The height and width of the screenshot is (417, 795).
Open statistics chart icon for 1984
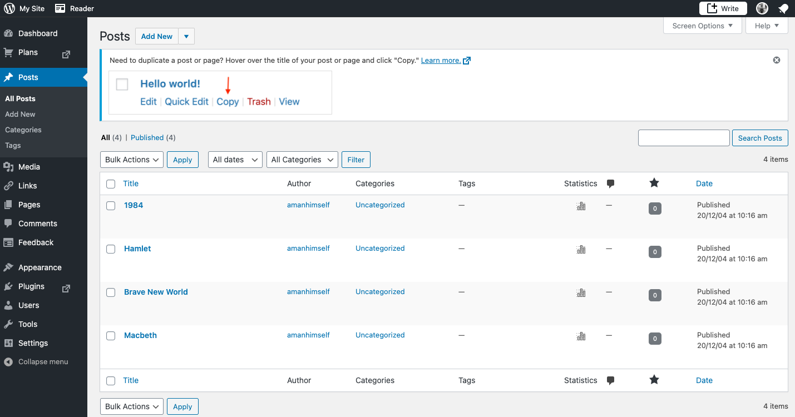tap(581, 206)
